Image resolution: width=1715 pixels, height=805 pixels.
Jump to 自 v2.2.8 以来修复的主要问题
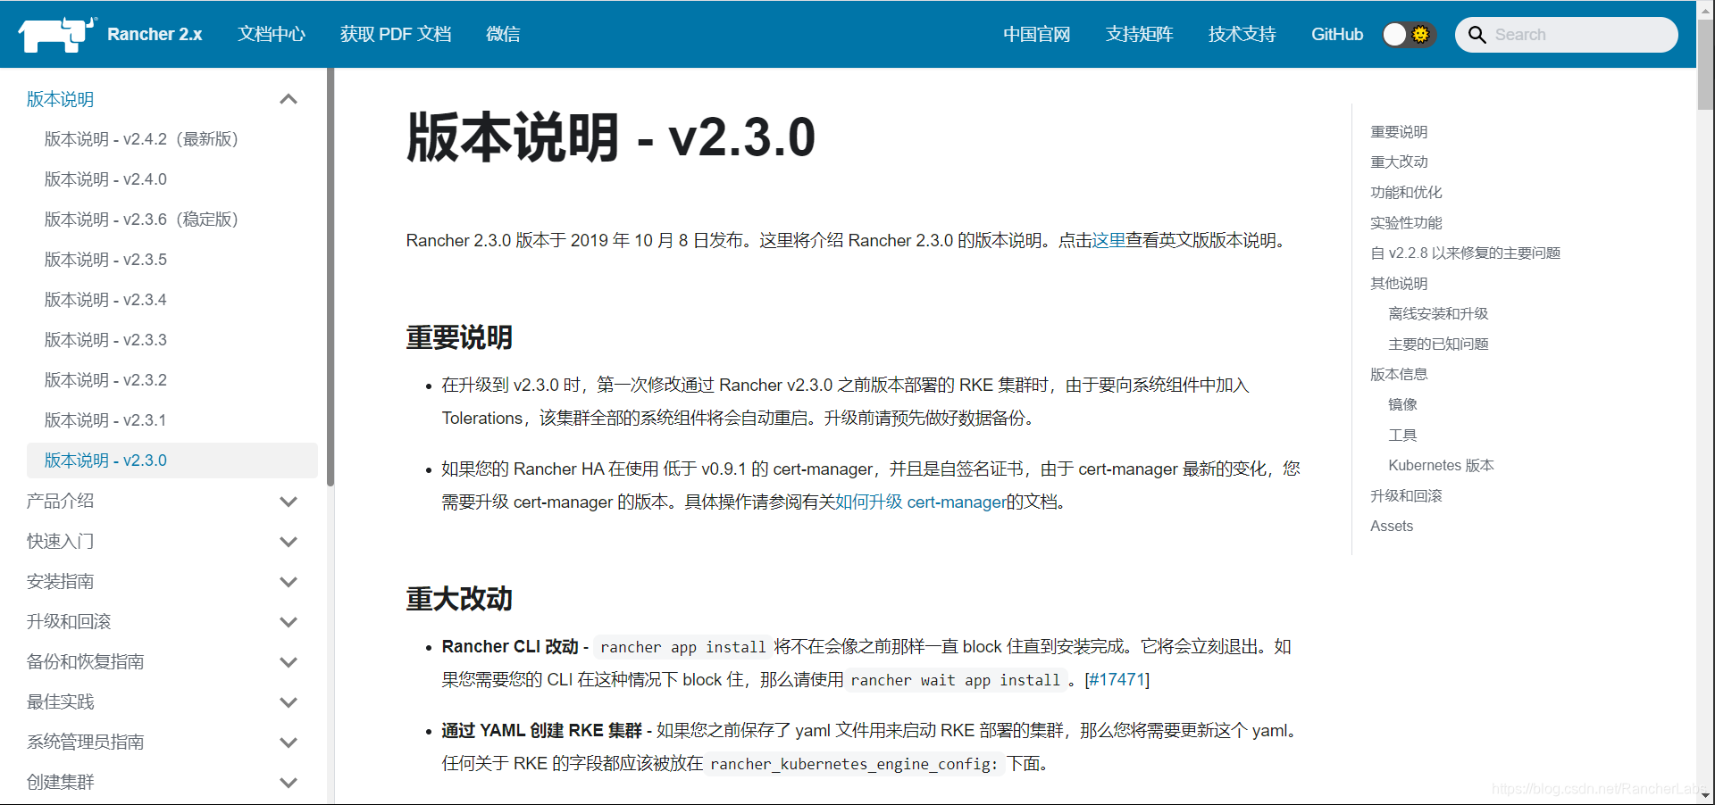(1465, 253)
